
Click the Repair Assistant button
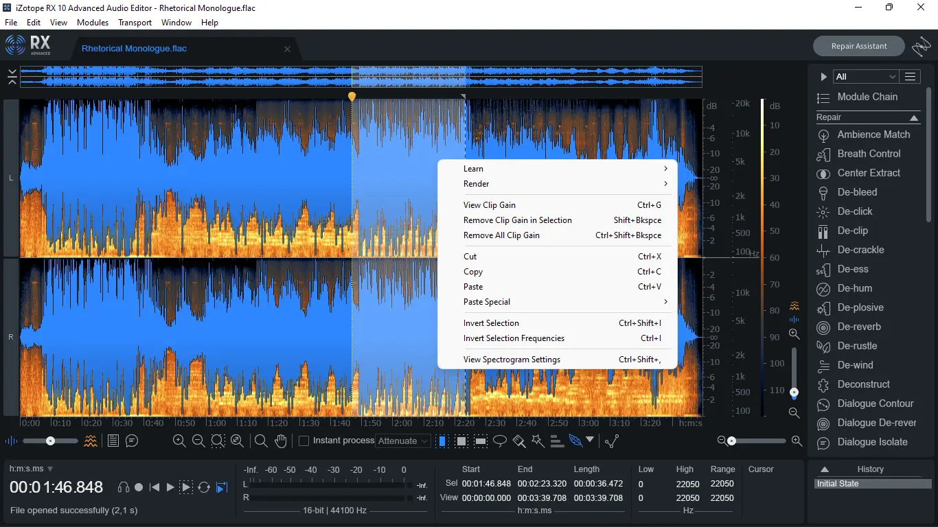858,46
